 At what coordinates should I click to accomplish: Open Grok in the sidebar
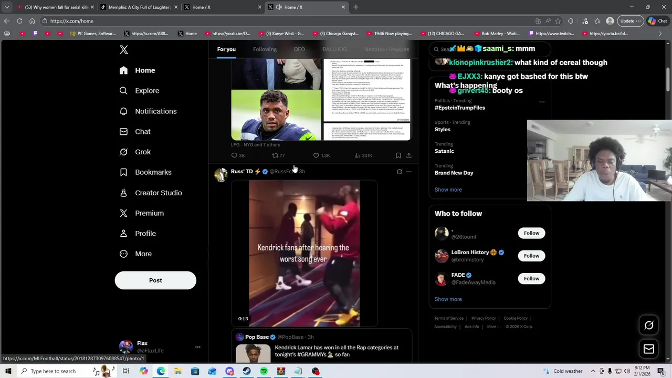pyautogui.click(x=135, y=152)
